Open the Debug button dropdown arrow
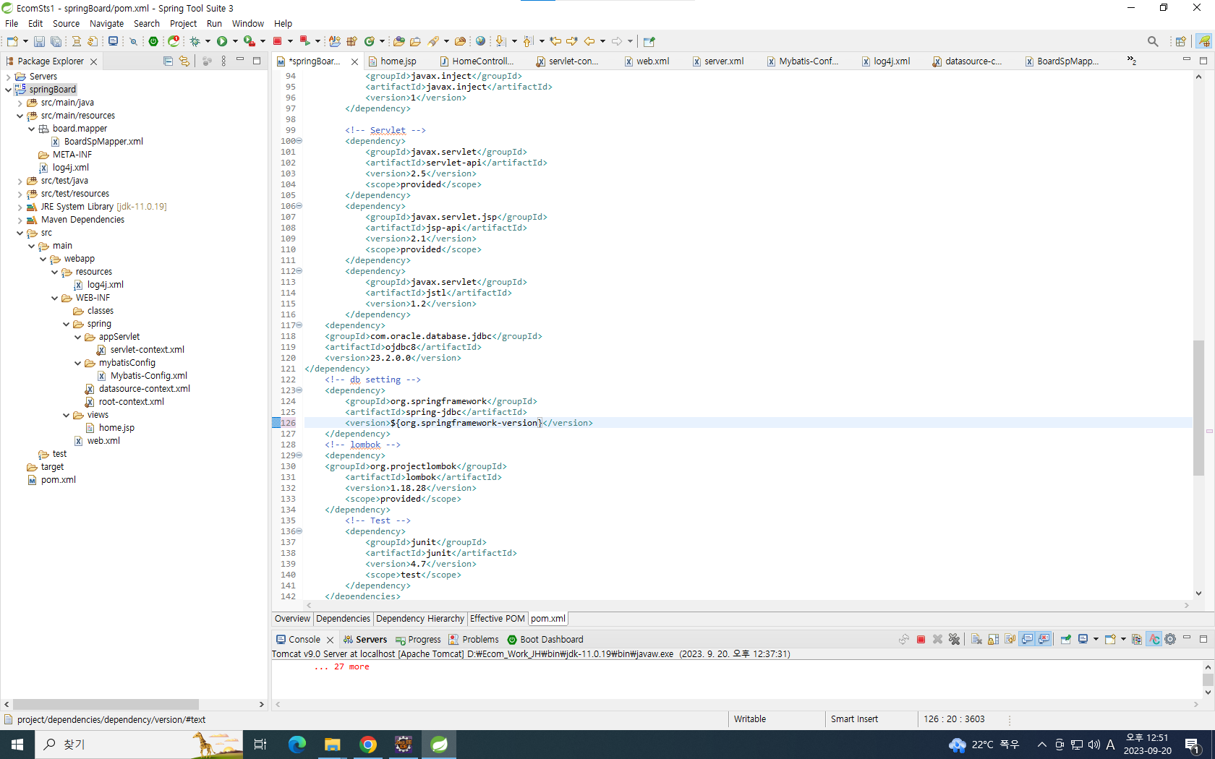Screen dimensions: 1215x759 [x=208, y=41]
